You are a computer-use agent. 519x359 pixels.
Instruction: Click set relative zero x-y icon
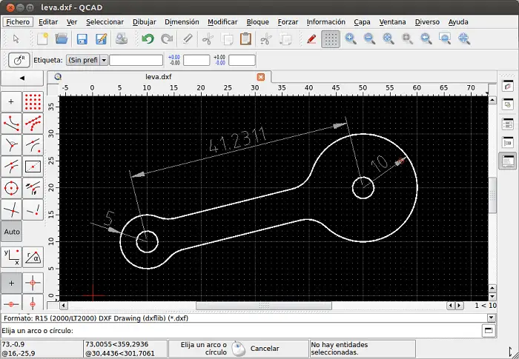pos(11,257)
